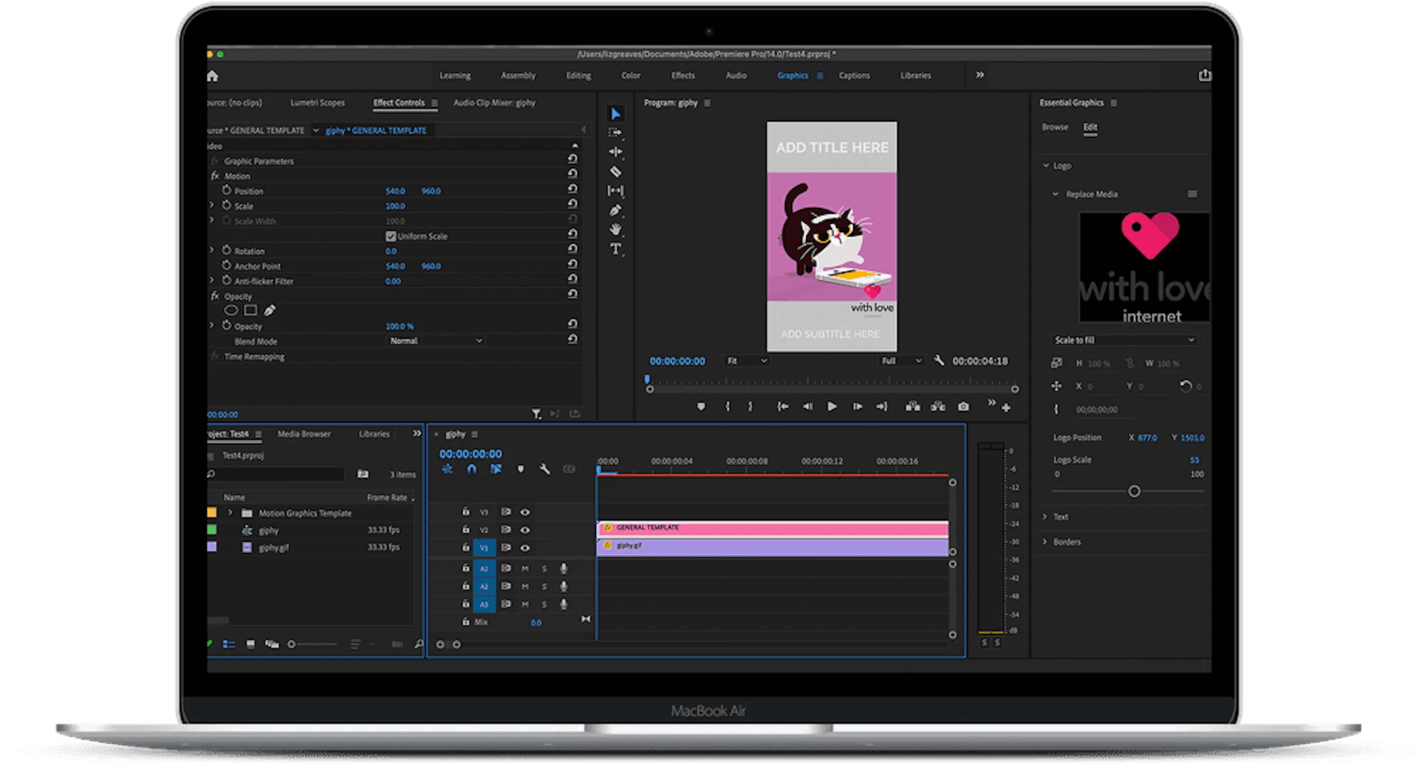
Task: Mute the A1 audio track
Action: pyautogui.click(x=525, y=568)
